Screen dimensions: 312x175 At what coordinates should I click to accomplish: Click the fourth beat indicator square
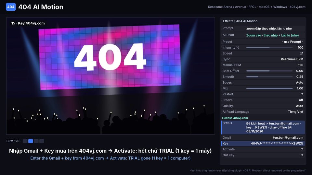[42, 141]
